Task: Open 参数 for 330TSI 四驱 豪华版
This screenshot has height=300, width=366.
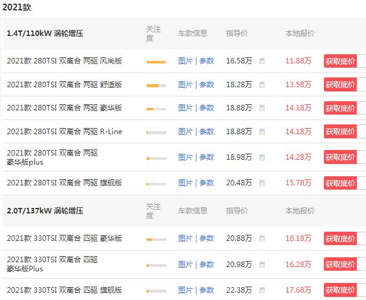Action: (x=207, y=238)
